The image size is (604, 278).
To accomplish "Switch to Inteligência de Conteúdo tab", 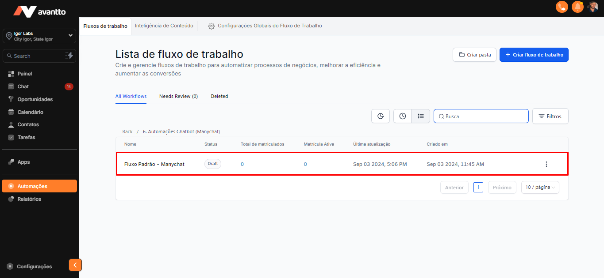I will coord(164,26).
